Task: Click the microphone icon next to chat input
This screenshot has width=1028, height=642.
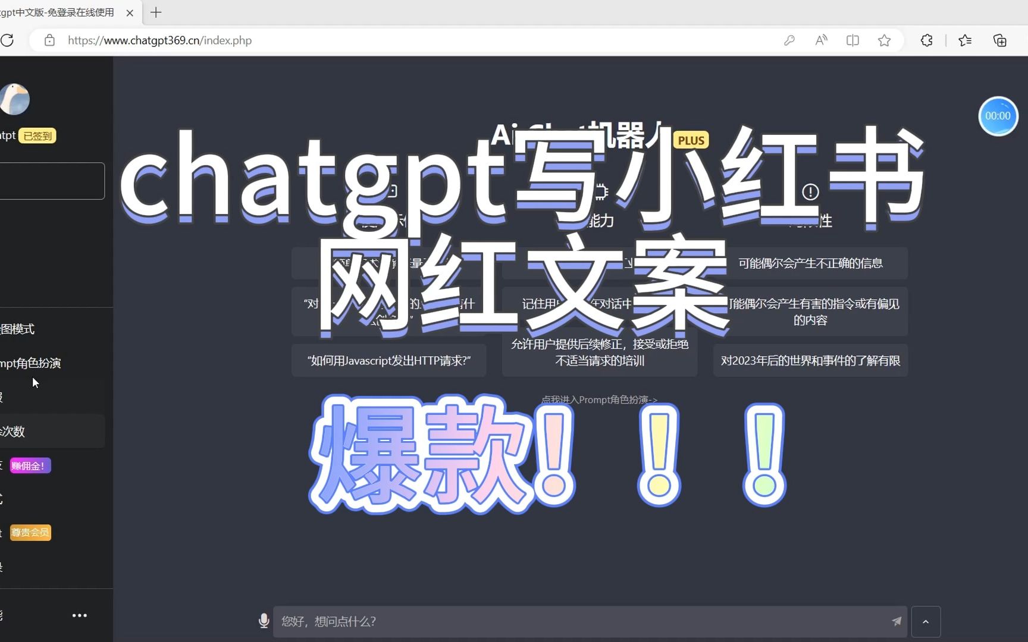Action: (x=264, y=621)
